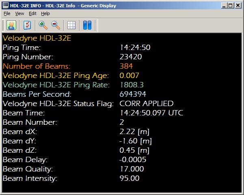Select the beam delay value -0.0005

point(133,160)
